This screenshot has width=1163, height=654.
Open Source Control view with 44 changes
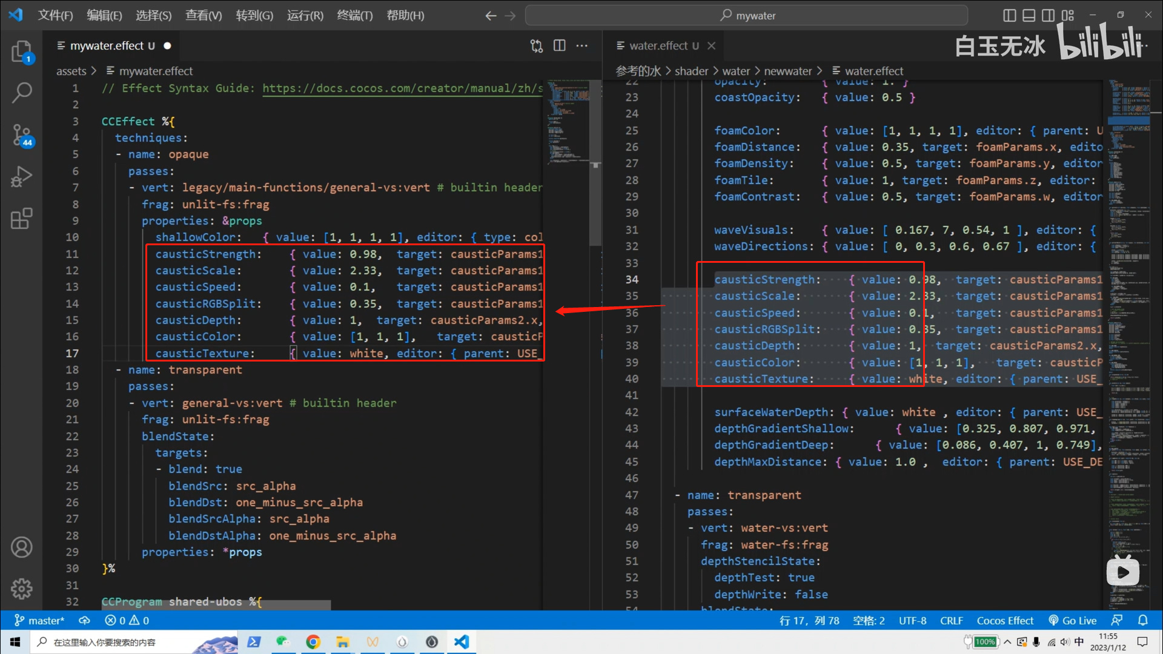coord(22,134)
